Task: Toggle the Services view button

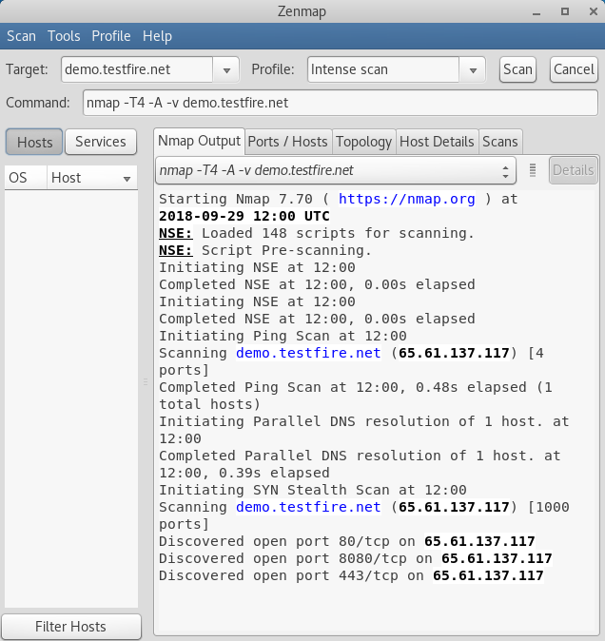Action: pyautogui.click(x=101, y=142)
